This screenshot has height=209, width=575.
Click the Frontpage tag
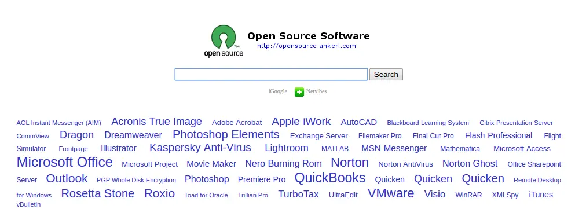coord(74,149)
